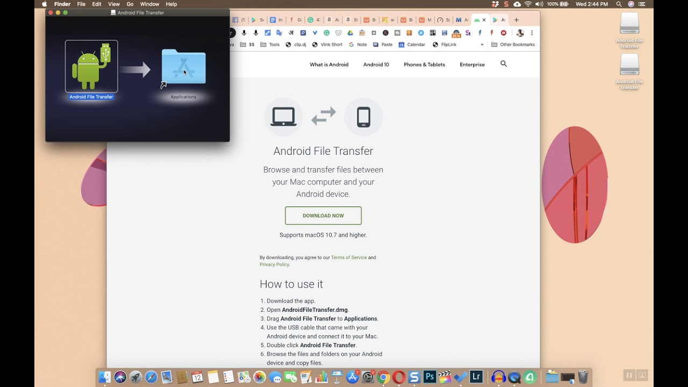The width and height of the screenshot is (688, 387).
Task: Open the $$ bookmarks folder
Action: click(x=247, y=45)
